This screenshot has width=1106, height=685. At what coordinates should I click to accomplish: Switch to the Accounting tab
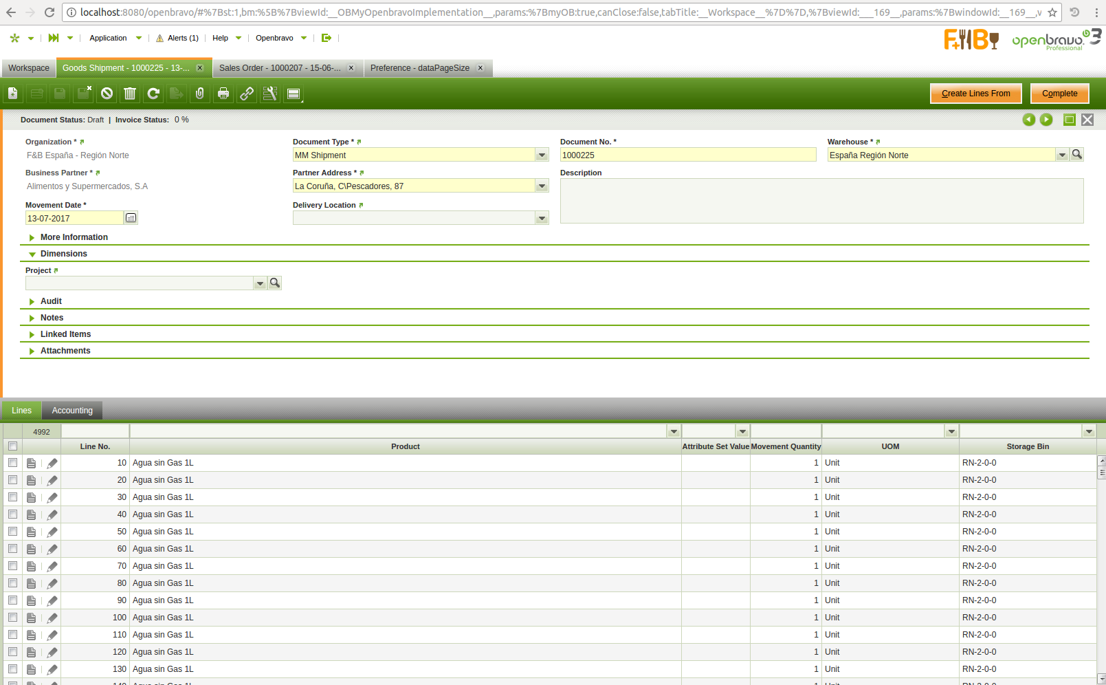pyautogui.click(x=72, y=411)
